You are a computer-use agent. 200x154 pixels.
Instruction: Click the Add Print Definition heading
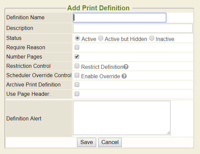[x=98, y=8]
